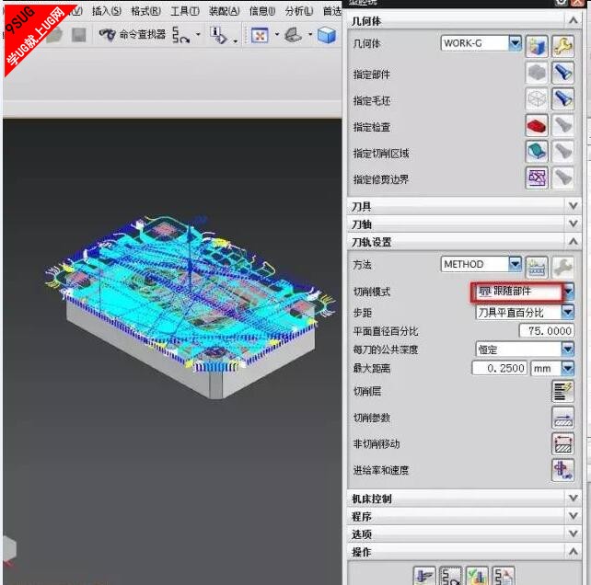Collapse the Path Settings (刀轨设置) section
The height and width of the screenshot is (585, 591).
click(573, 241)
